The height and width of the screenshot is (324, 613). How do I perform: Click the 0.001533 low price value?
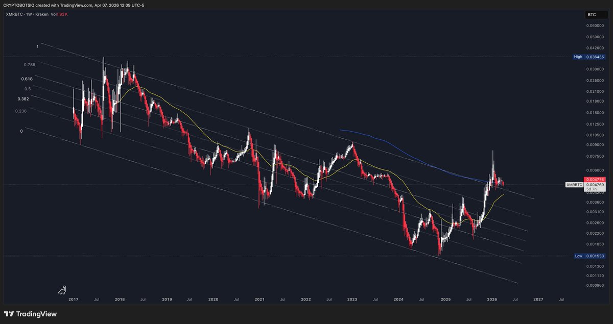click(x=594, y=256)
